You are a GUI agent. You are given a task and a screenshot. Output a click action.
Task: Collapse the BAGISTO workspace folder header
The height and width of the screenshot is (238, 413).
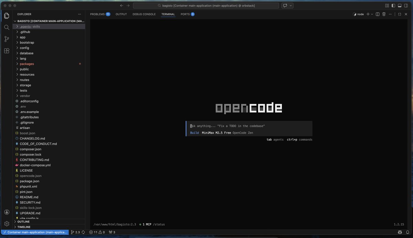pyautogui.click(x=49, y=21)
